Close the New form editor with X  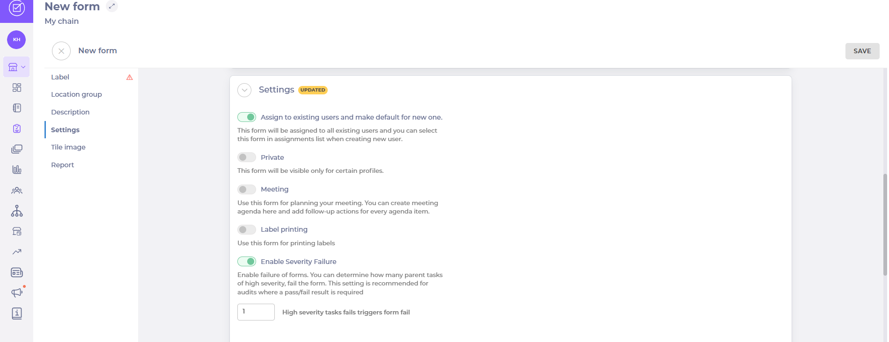(61, 51)
